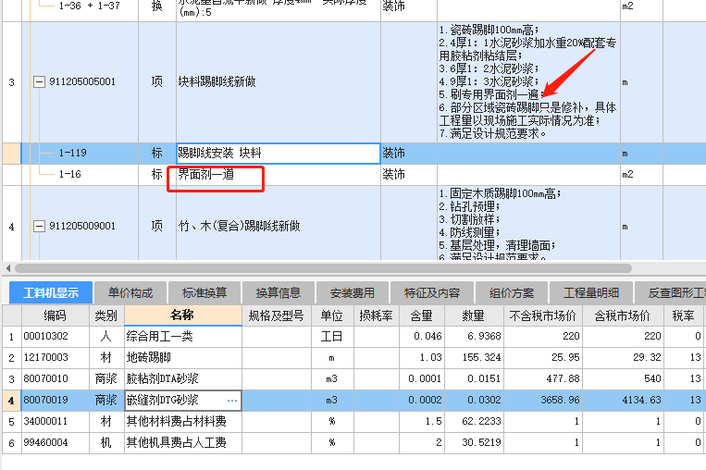Select the 数量 column header

pos(474,315)
